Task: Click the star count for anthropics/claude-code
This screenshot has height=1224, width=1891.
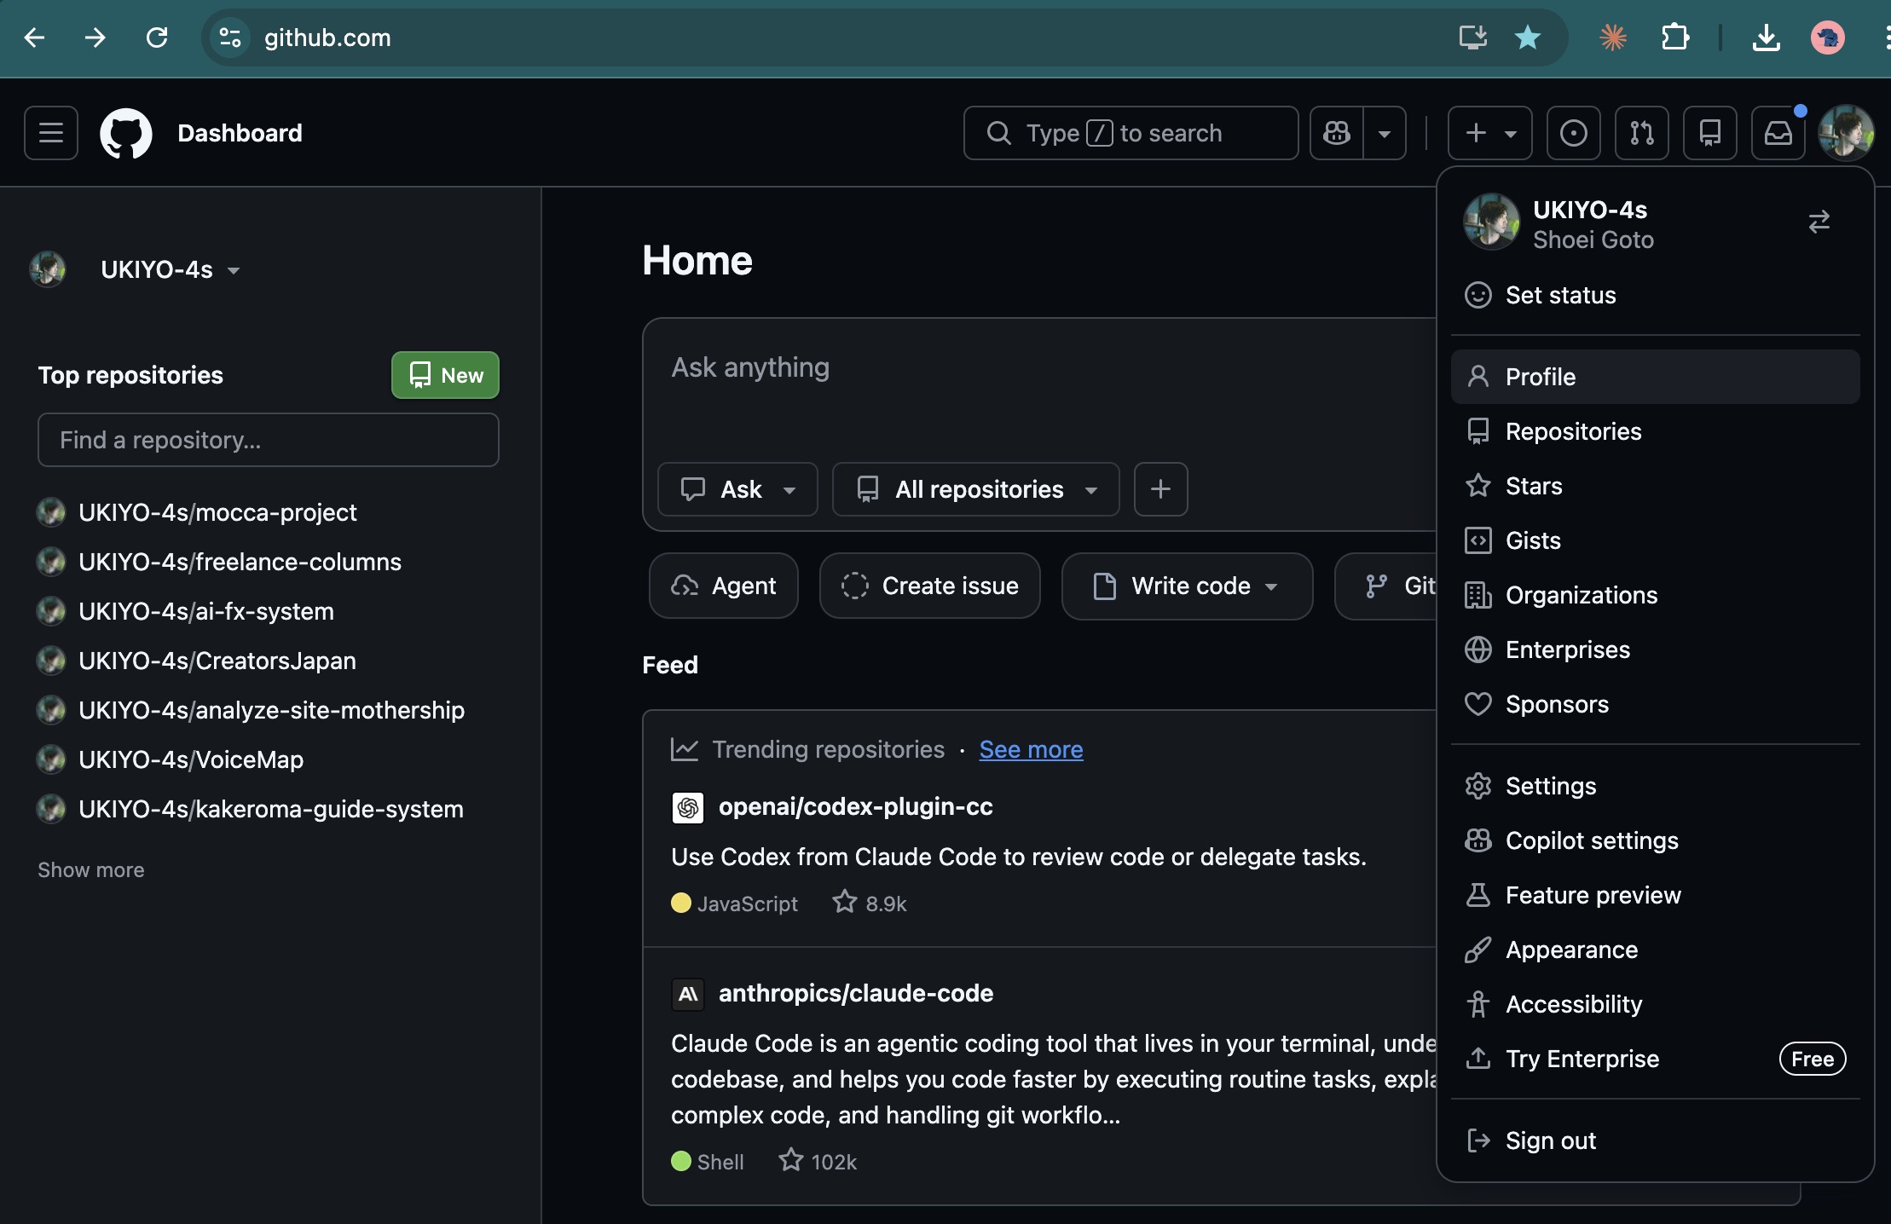Action: pos(818,1161)
